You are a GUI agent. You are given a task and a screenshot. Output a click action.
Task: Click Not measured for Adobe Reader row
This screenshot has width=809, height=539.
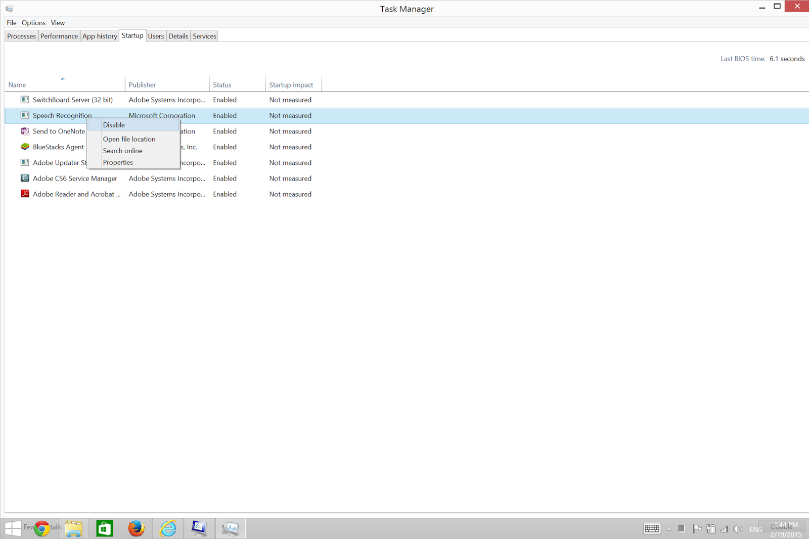(x=290, y=194)
